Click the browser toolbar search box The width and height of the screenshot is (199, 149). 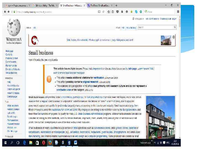[159, 12]
